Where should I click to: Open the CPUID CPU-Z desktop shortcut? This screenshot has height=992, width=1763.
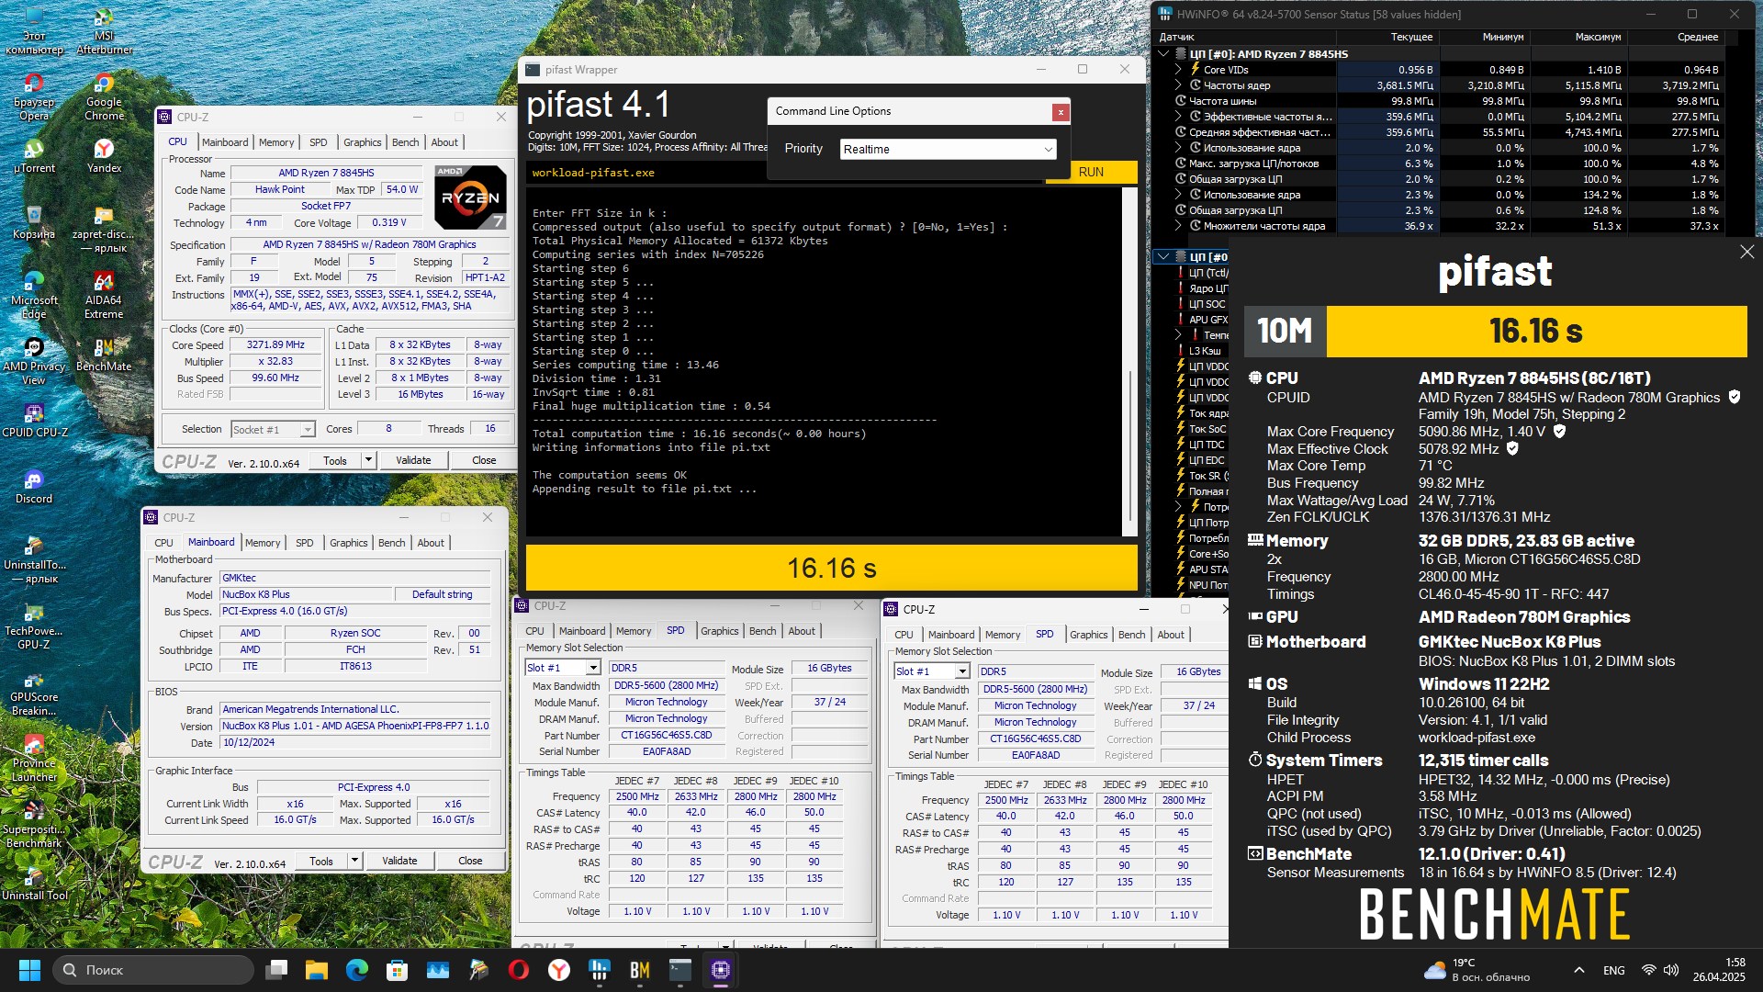coord(34,421)
